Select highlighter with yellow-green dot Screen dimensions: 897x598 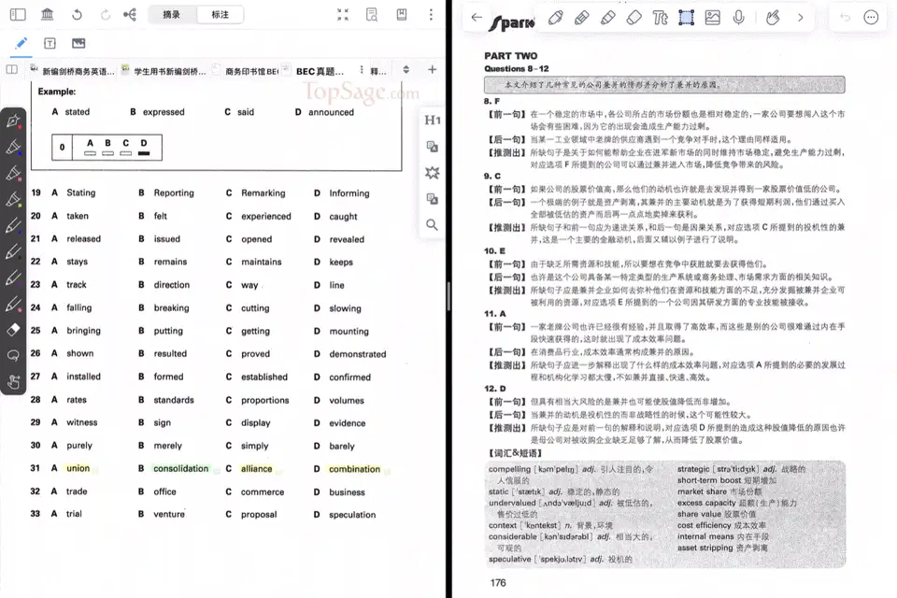[x=13, y=199]
